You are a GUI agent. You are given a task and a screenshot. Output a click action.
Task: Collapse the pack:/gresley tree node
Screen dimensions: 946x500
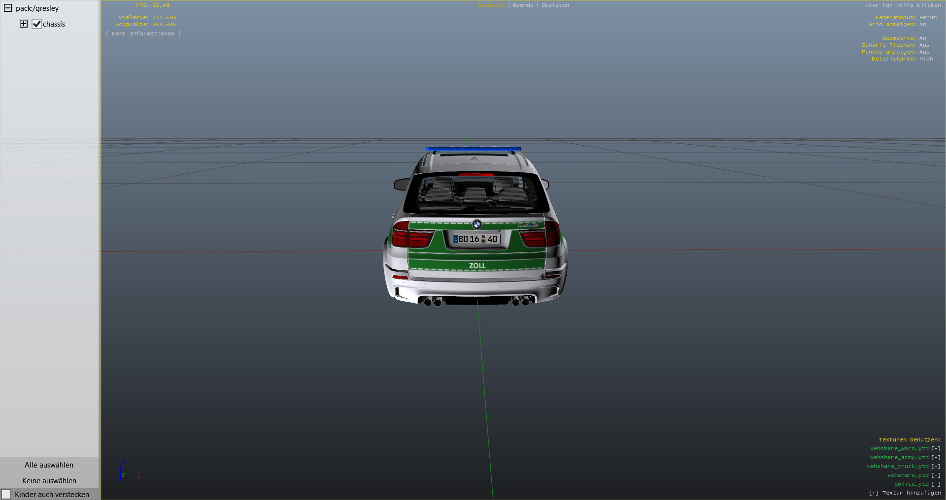[8, 8]
